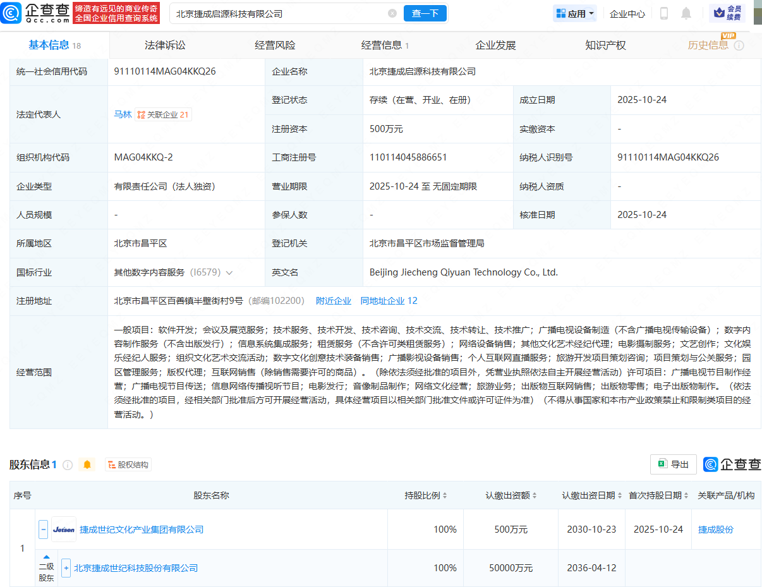Open the 股权结构 equity structure view
The image size is (762, 587).
pos(128,465)
